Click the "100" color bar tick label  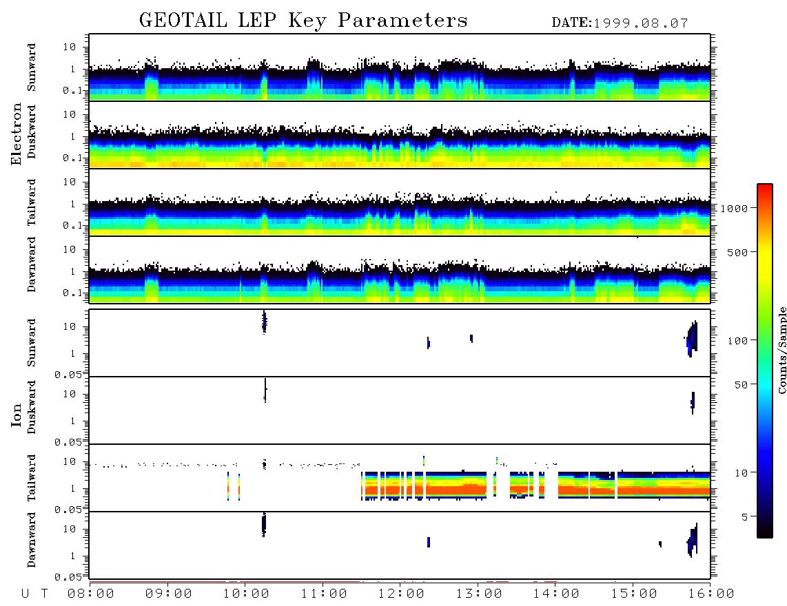coord(738,341)
